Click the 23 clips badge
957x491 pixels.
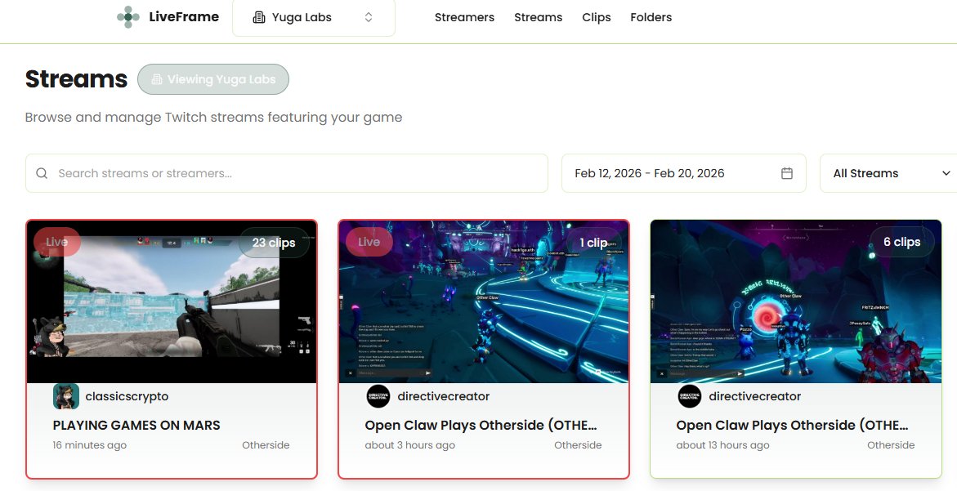click(x=274, y=243)
